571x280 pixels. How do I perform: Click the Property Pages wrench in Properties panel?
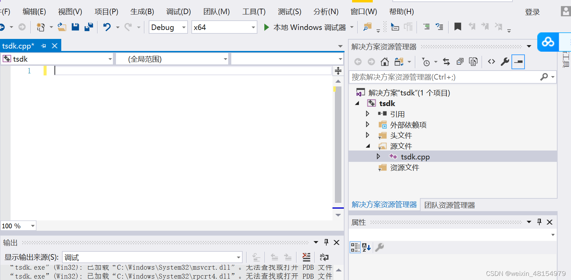click(x=380, y=247)
